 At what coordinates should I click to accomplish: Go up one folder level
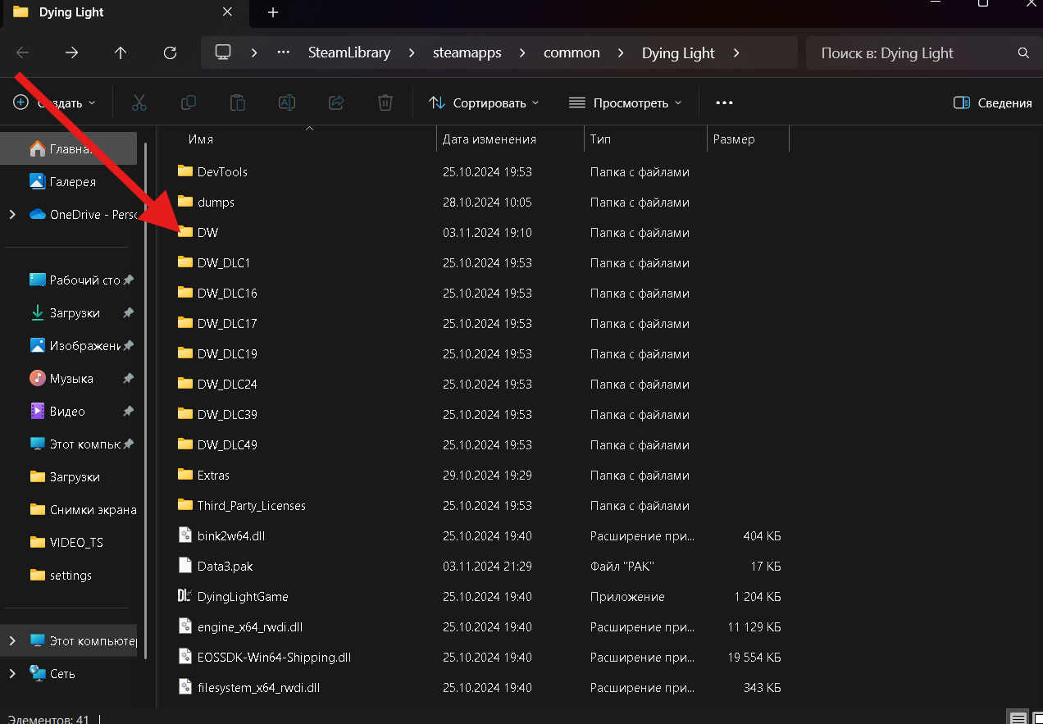point(121,52)
